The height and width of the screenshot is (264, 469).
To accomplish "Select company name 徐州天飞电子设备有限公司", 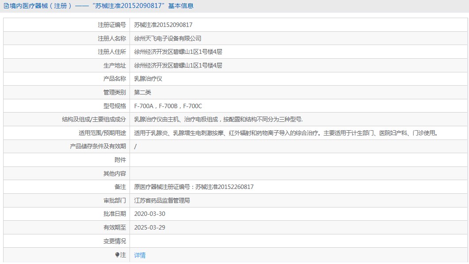I will 168,38.
